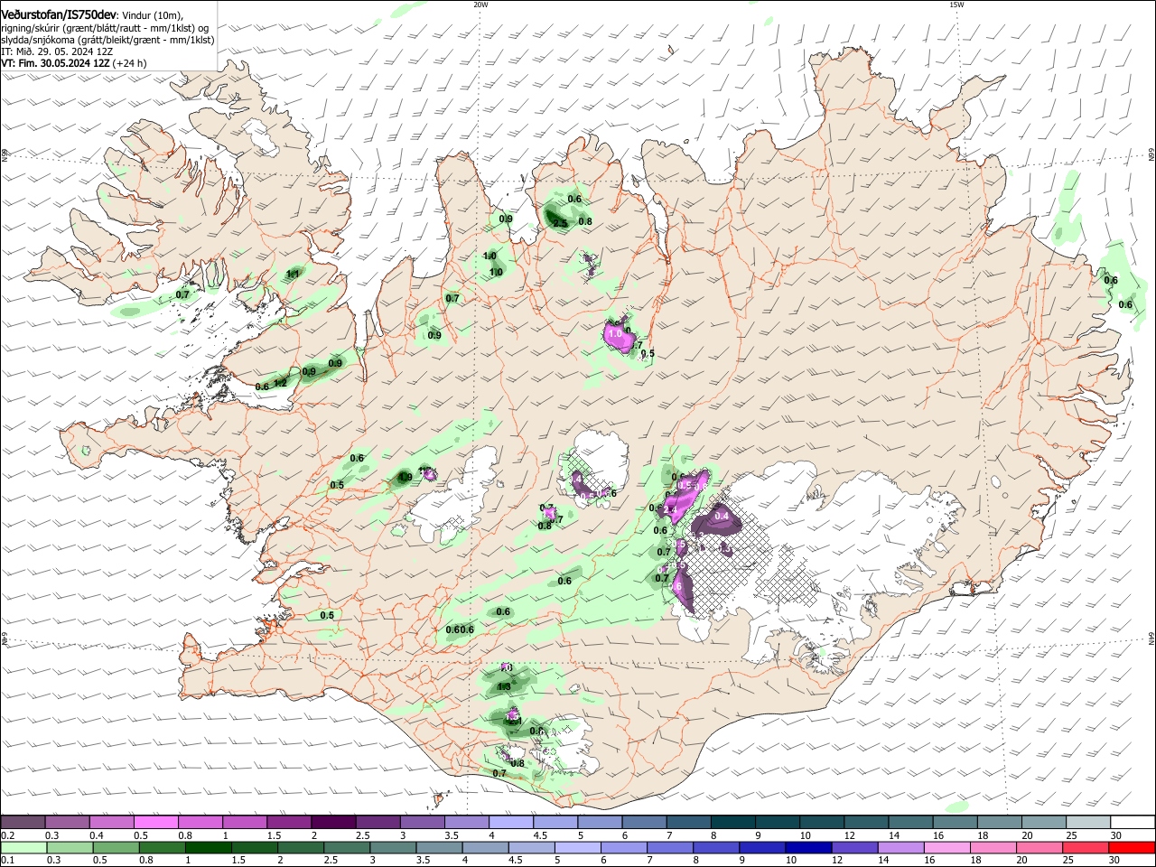Click the '0.4' snow value on Vatnajökull glacier
This screenshot has height=867, width=1156.
(722, 516)
